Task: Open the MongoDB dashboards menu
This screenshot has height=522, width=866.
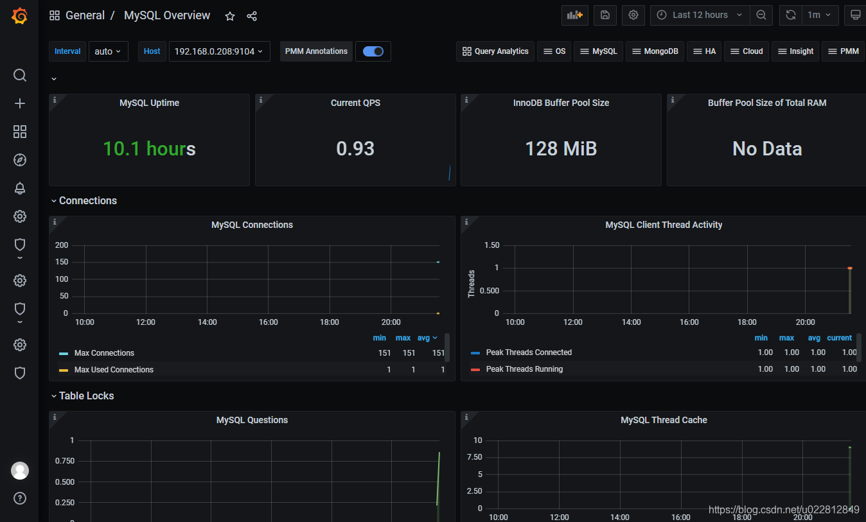Action: [x=655, y=51]
